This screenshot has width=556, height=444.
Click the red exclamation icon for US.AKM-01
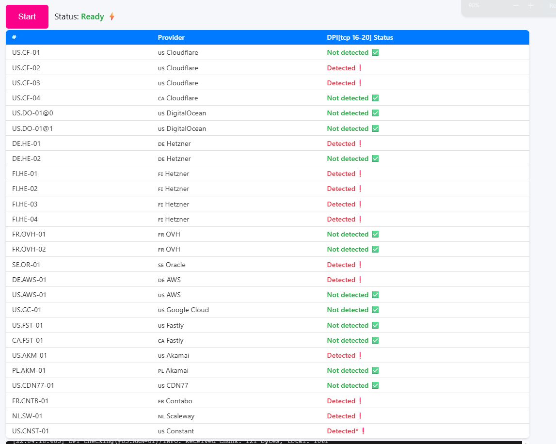360,355
